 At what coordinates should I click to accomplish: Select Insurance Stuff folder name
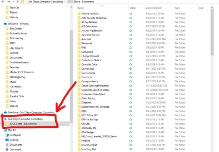(89, 145)
